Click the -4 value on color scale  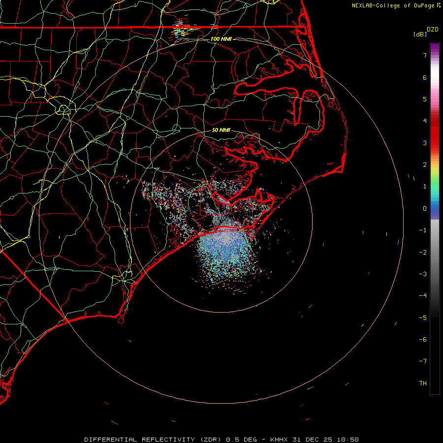(423, 296)
